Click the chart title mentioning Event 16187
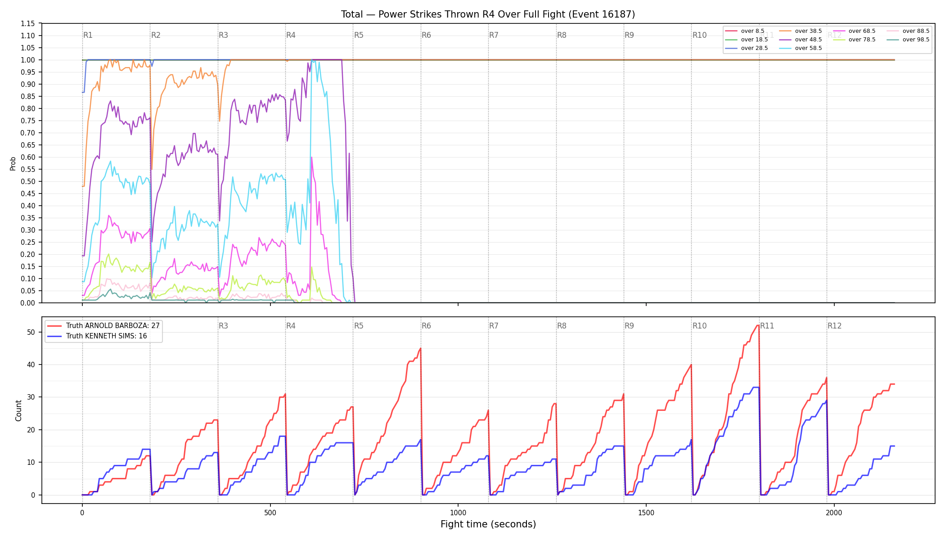The width and height of the screenshot is (945, 540). [x=488, y=14]
